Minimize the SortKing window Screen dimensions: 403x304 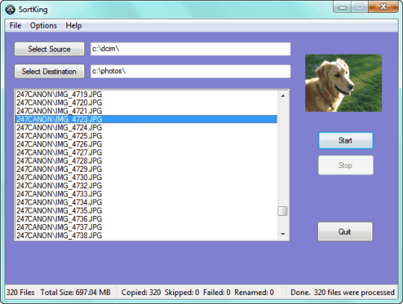(342, 7)
